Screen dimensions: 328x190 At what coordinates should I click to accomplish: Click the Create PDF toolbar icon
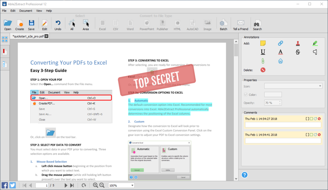click(x=20, y=25)
